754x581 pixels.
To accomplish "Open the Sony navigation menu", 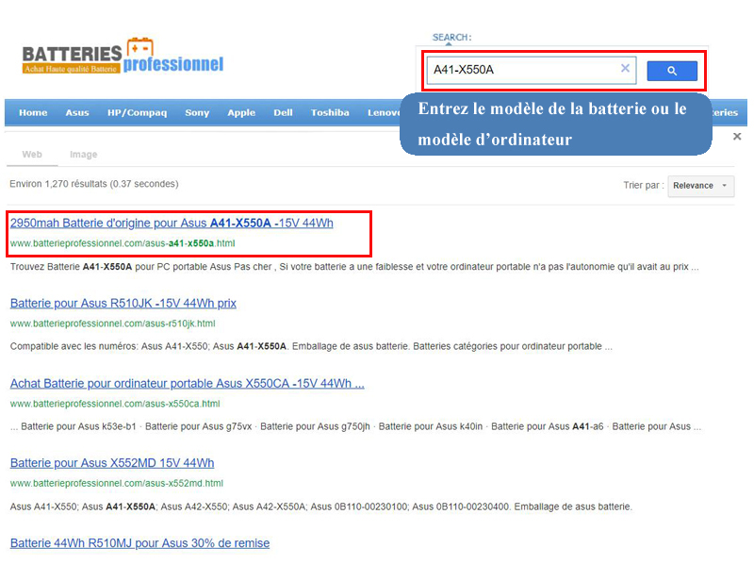I will pos(197,111).
